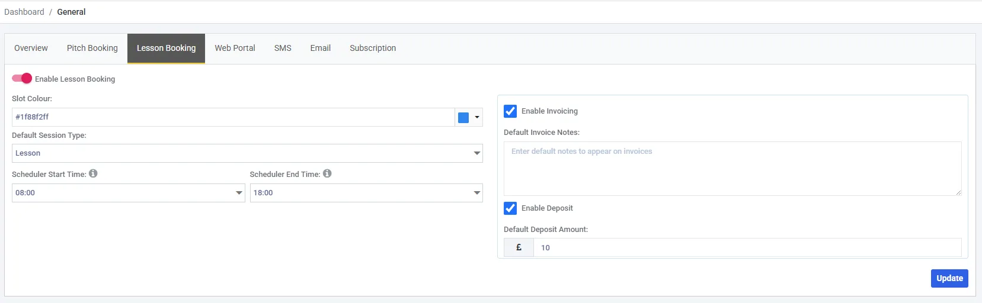Image resolution: width=982 pixels, height=303 pixels.
Task: Click the Default Deposit Amount input field
Action: point(747,247)
